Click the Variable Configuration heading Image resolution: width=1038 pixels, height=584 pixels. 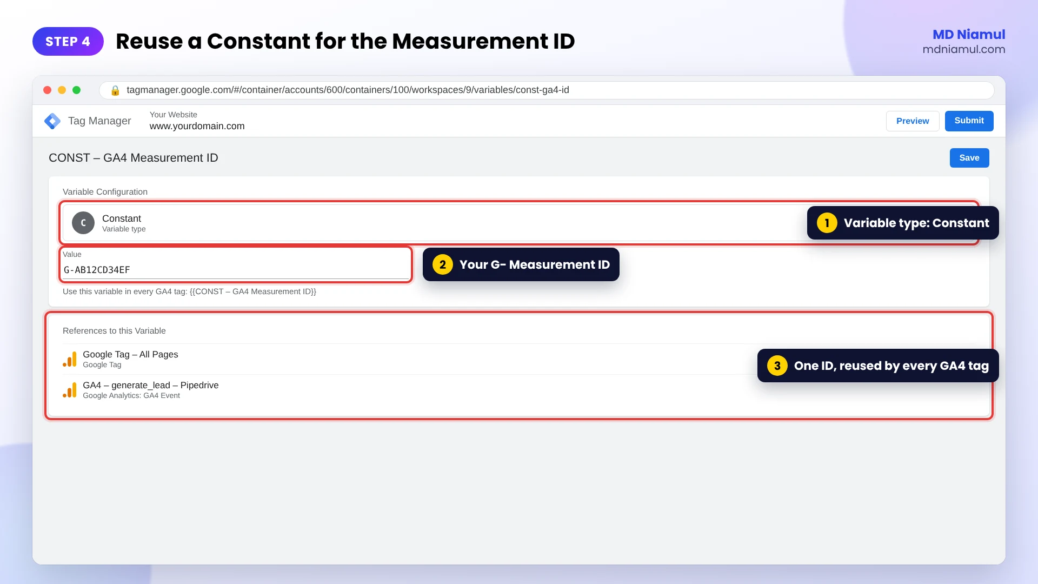[105, 192]
